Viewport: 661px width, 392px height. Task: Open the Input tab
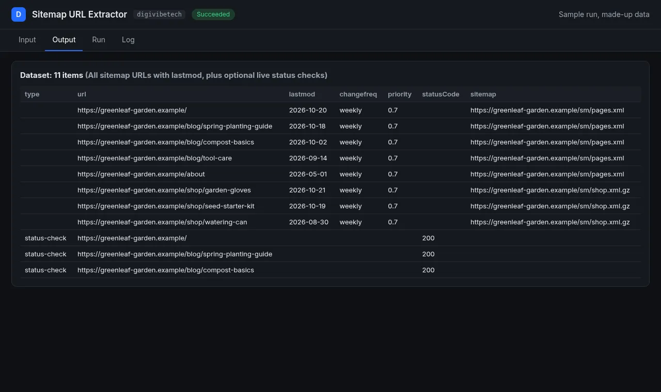[27, 40]
